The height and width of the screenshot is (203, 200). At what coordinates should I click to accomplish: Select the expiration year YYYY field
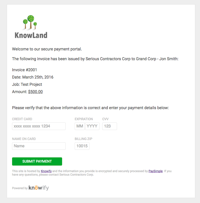(92, 126)
